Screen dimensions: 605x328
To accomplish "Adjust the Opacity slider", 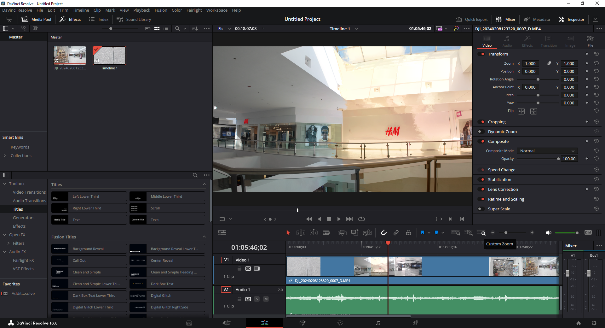I will [538, 159].
